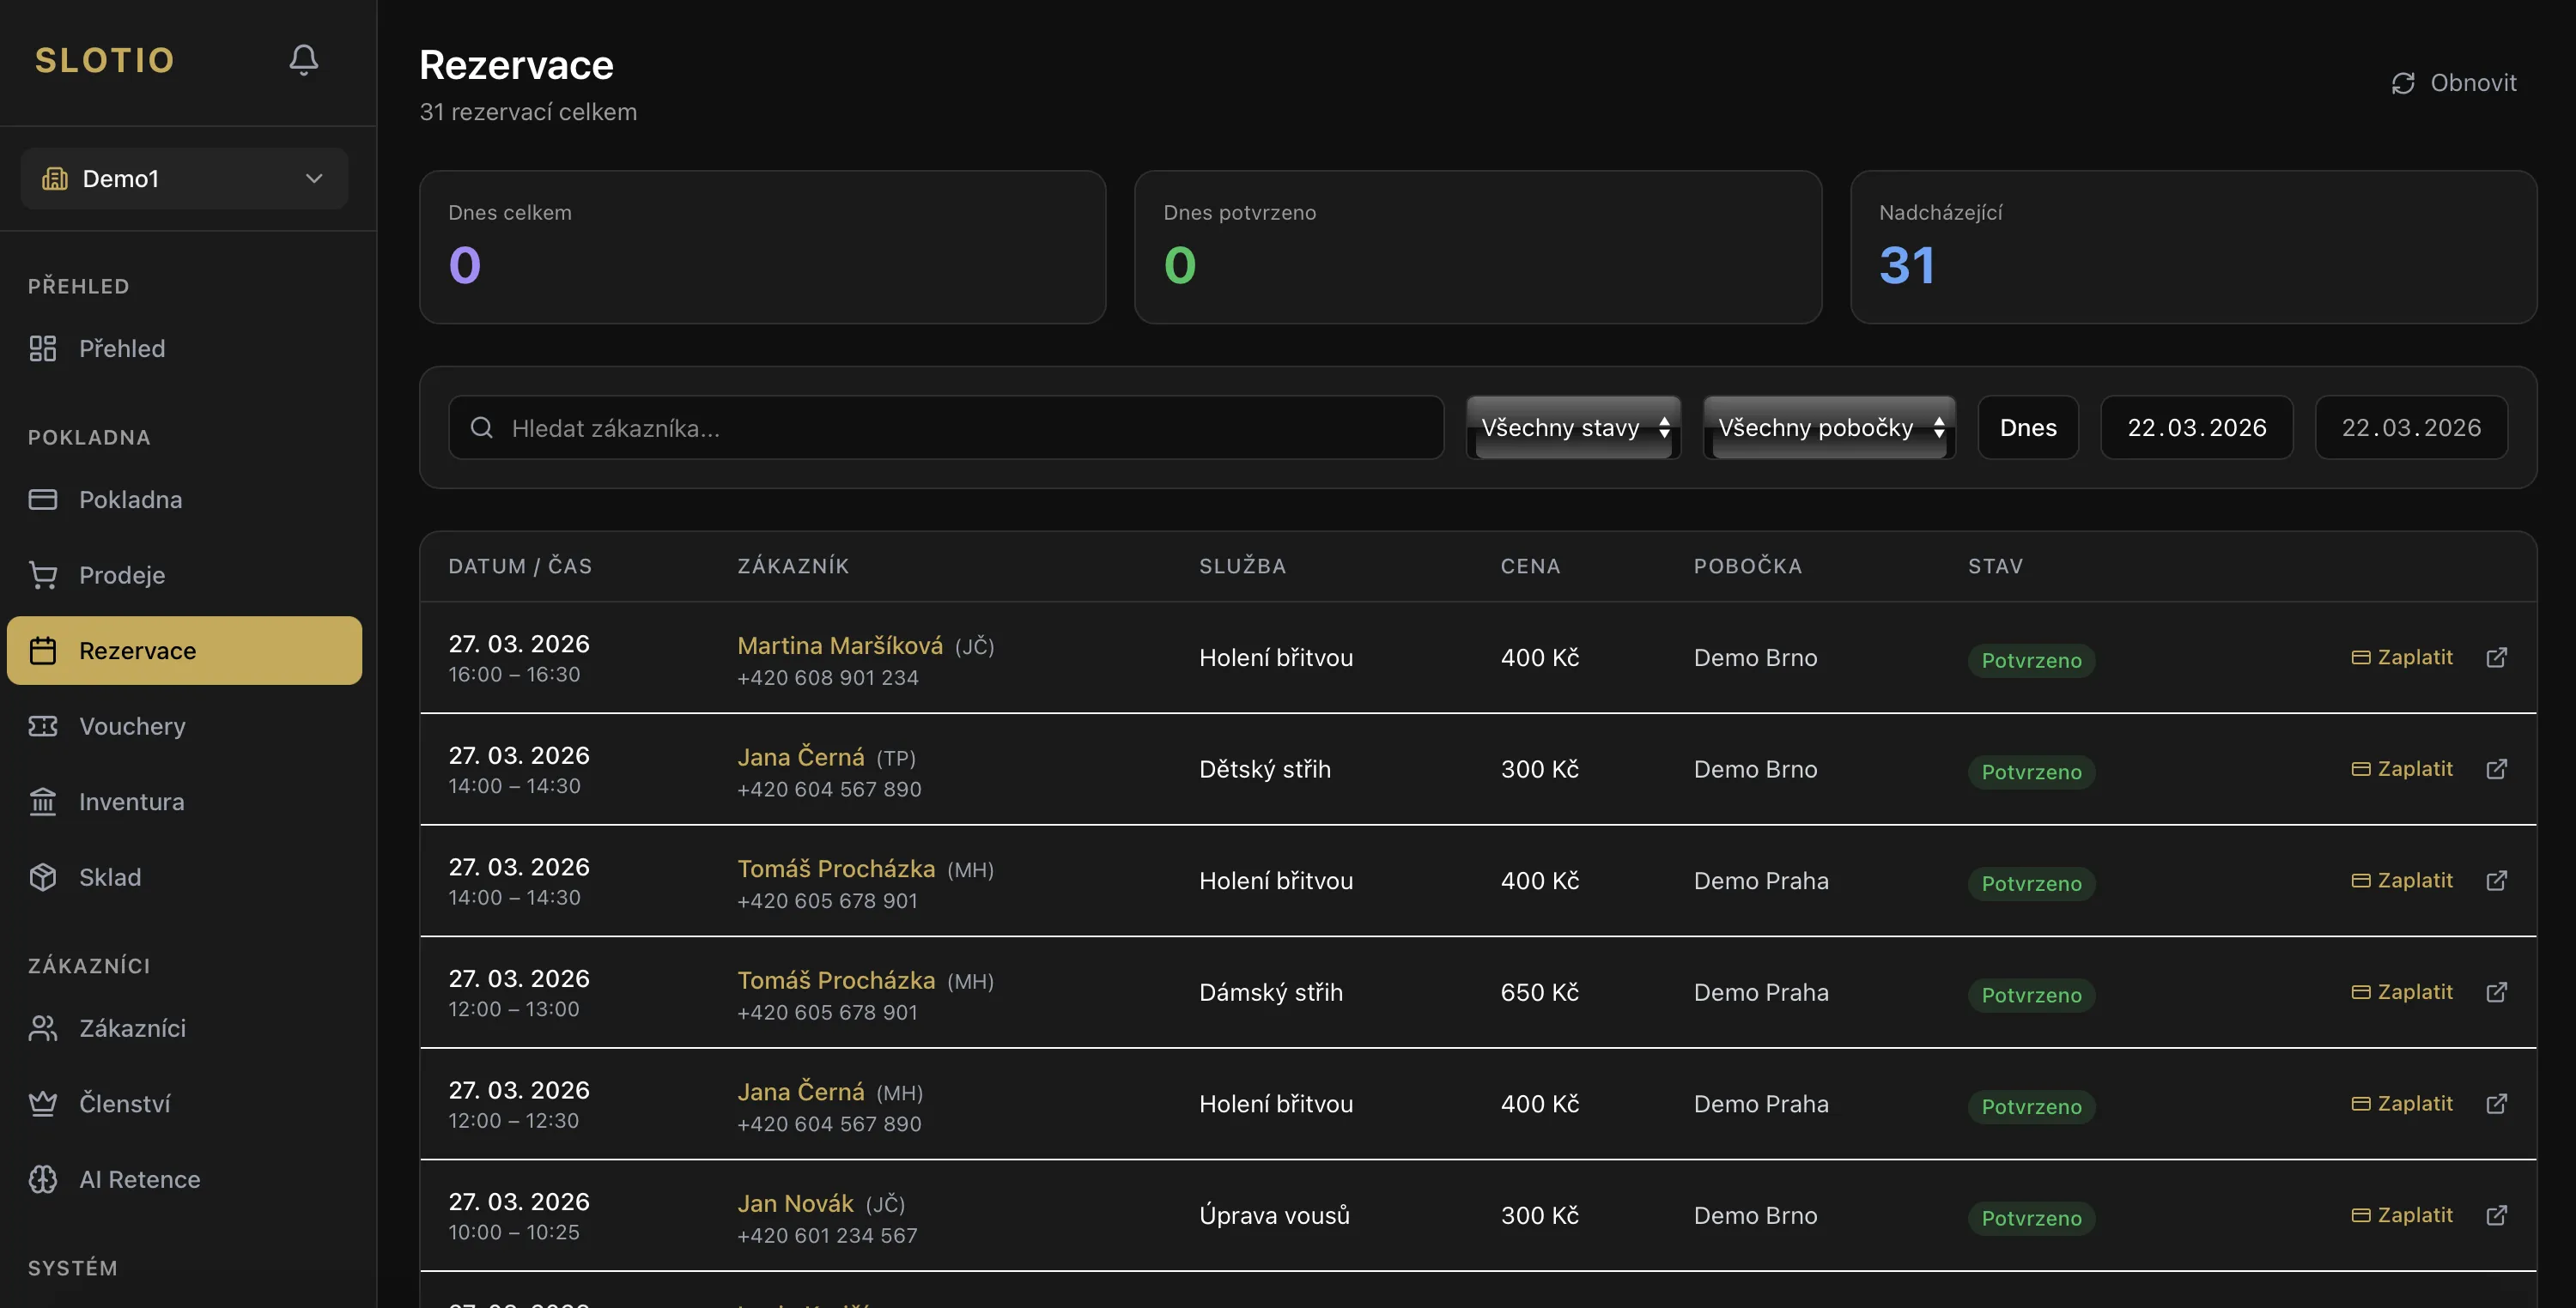The width and height of the screenshot is (2576, 1308).
Task: Click the Pokladna card icon in sidebar
Action: coord(43,500)
